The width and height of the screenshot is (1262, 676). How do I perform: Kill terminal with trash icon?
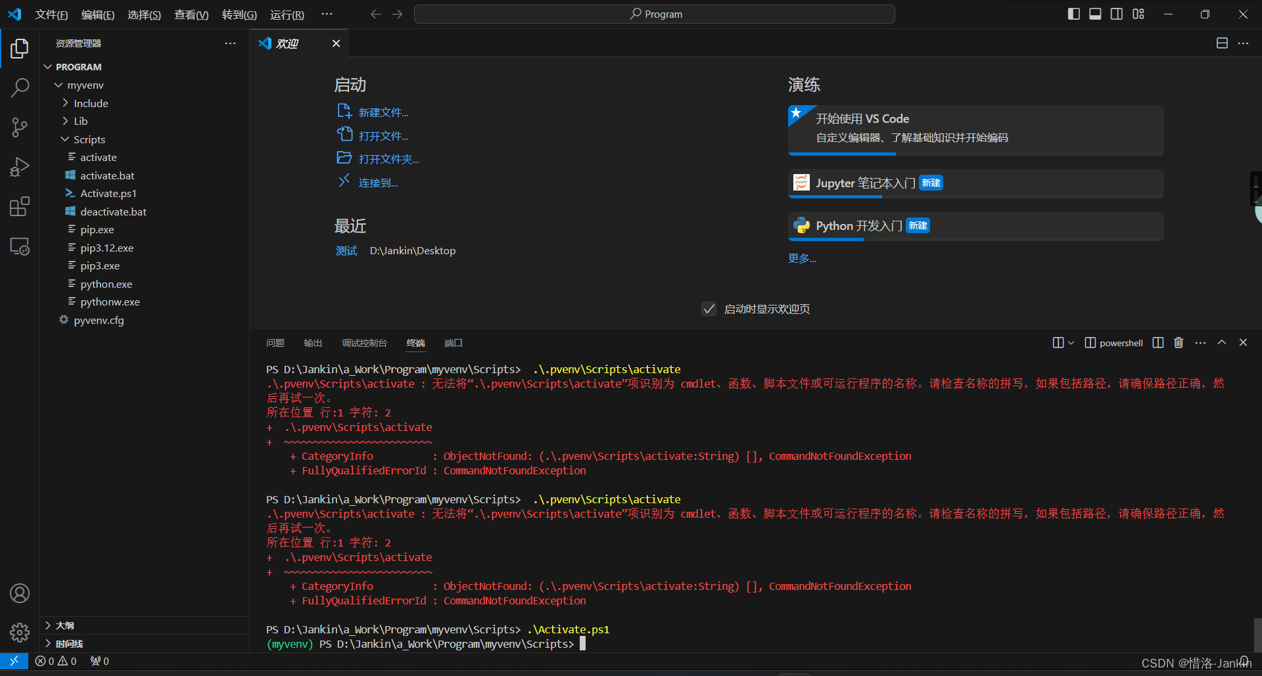pos(1179,342)
